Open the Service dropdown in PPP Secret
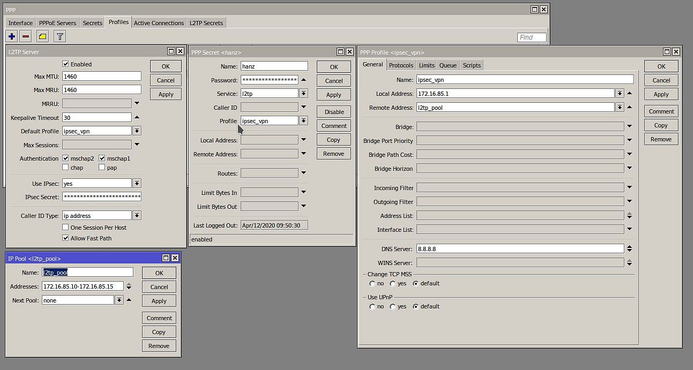 pyautogui.click(x=303, y=94)
